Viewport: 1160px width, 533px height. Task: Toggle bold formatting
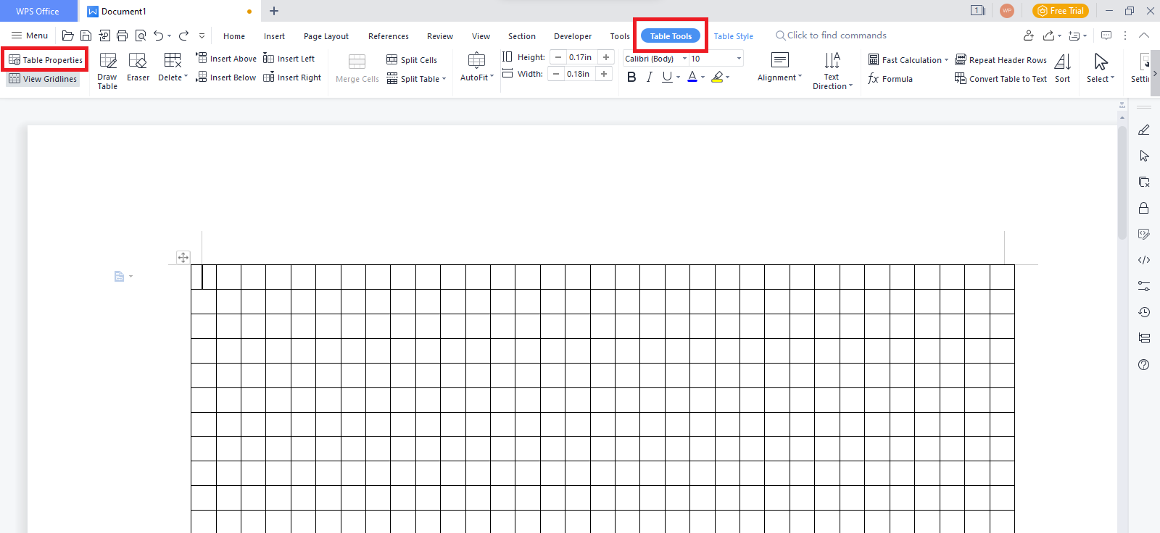click(631, 77)
